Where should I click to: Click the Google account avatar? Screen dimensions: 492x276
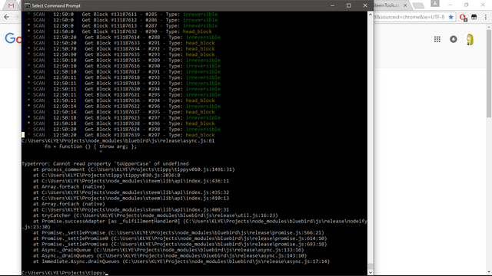[470, 39]
